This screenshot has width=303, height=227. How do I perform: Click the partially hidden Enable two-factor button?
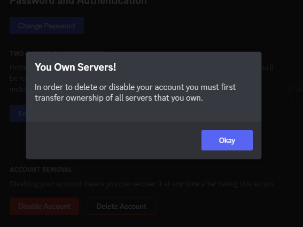tap(18, 113)
